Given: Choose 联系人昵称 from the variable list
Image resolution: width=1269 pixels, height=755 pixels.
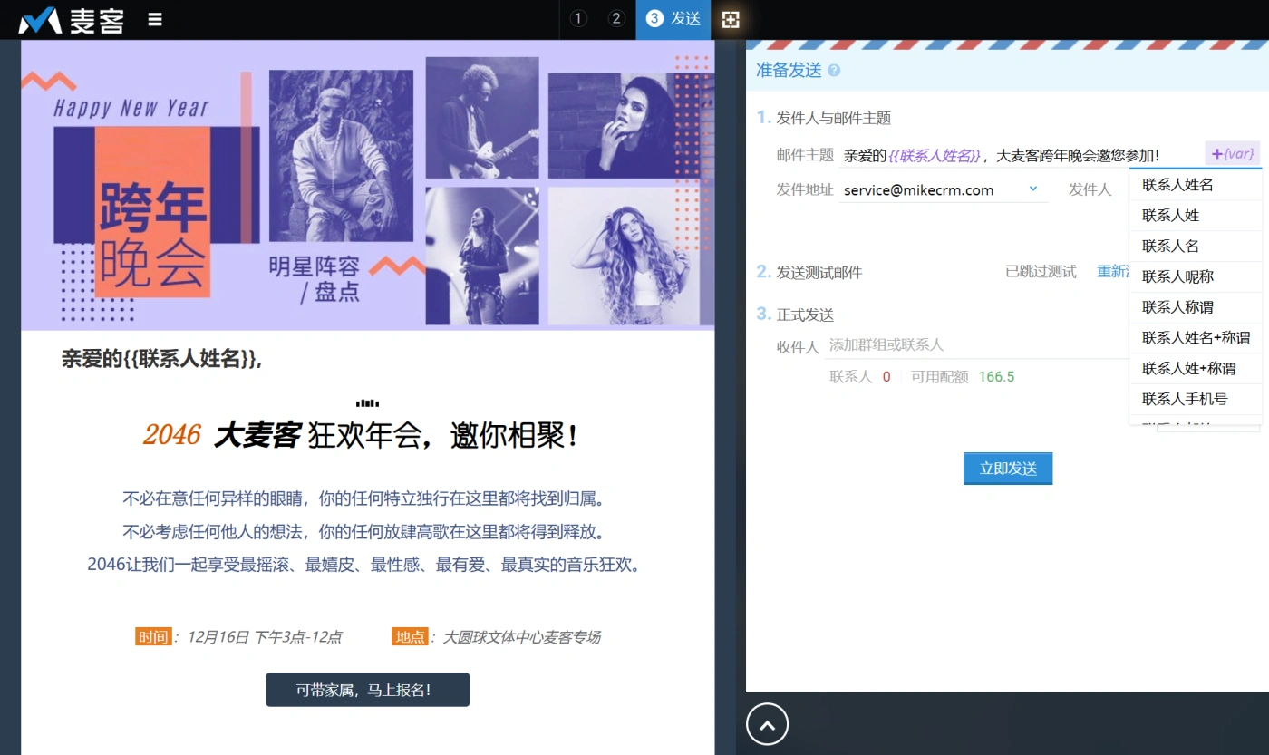Looking at the screenshot, I should pyautogui.click(x=1196, y=277).
